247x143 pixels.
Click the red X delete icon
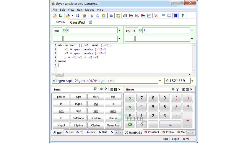[x=156, y=16]
